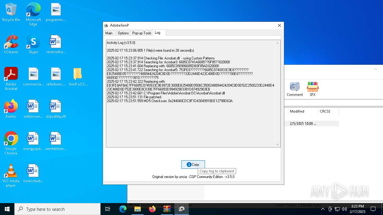This screenshot has height=215, width=383.
Task: Copy the activity log to clipboard
Action: pos(193,165)
